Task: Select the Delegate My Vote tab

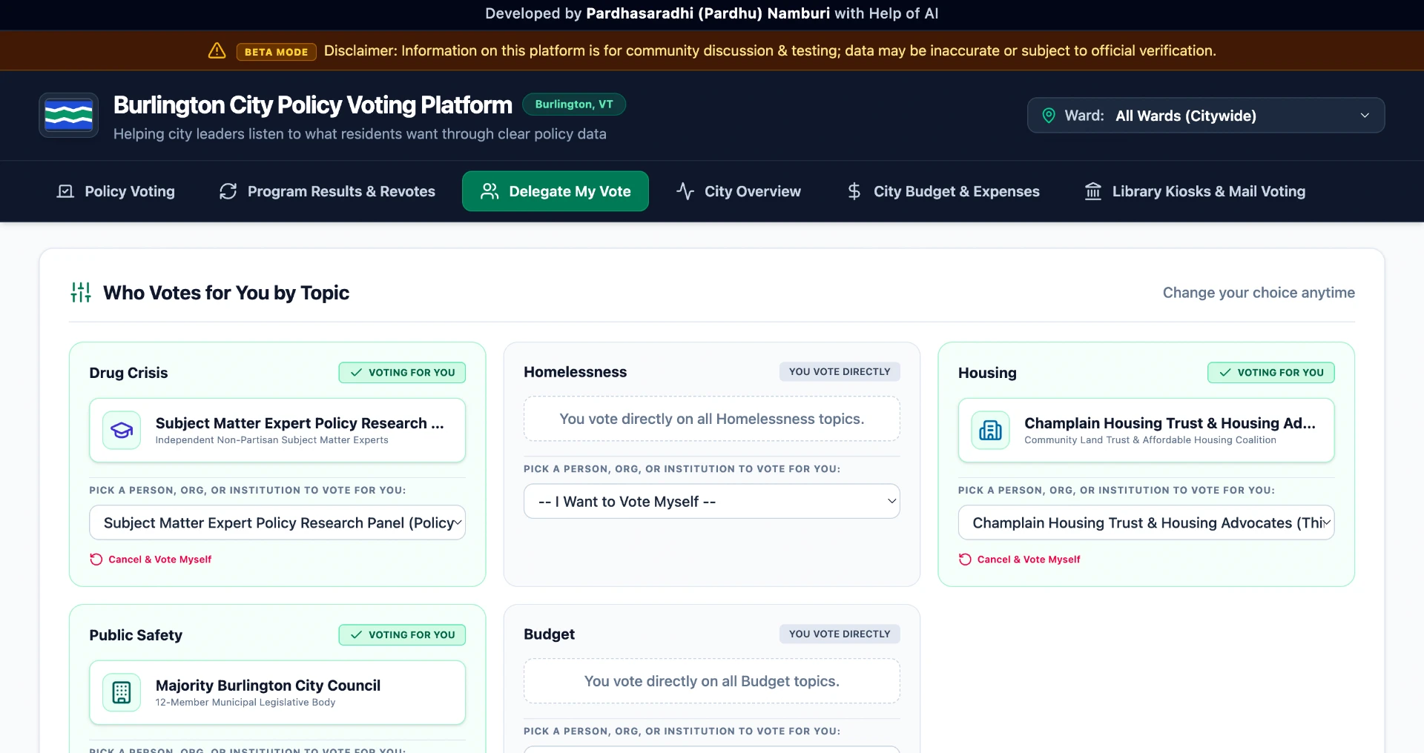Action: pos(556,191)
